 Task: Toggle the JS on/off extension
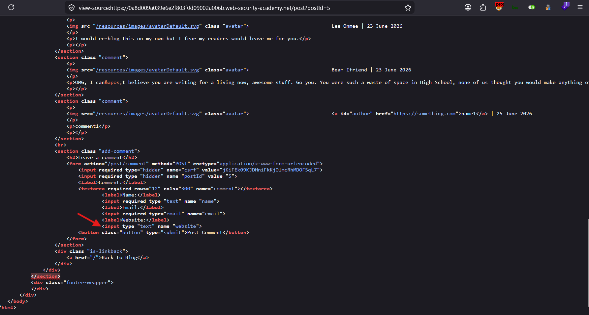[532, 7]
